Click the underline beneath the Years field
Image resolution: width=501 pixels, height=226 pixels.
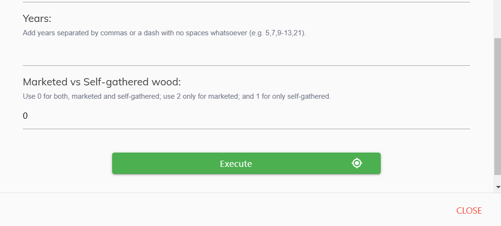[x=246, y=65]
